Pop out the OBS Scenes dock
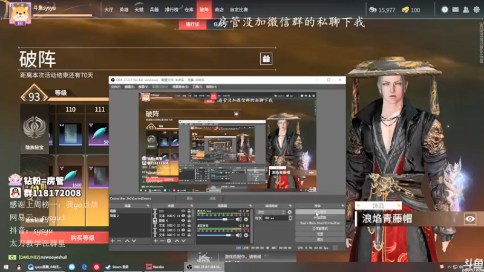This screenshot has height=272, width=484. click(148, 206)
